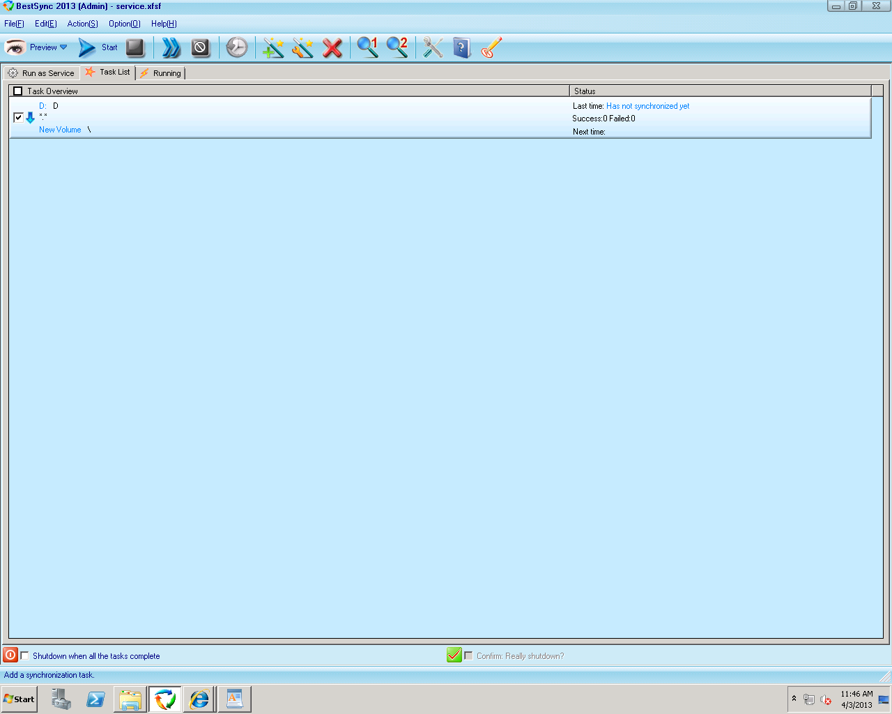Image resolution: width=892 pixels, height=714 pixels.
Task: Click the 'Next time:' label
Action: 589,132
